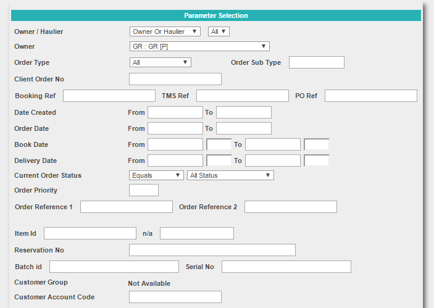Click the Delivery Date To date field
The image size is (434, 308).
273,160
